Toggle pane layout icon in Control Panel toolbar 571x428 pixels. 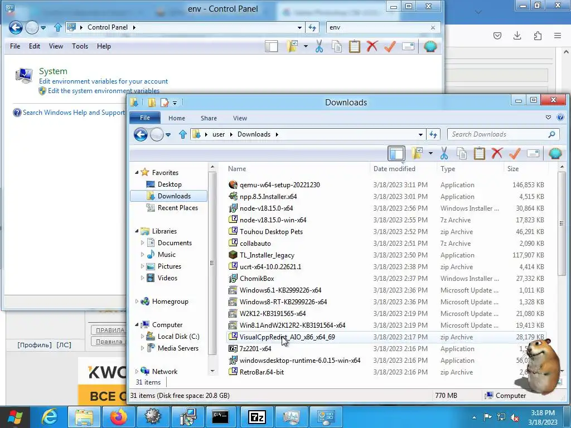[x=272, y=46]
